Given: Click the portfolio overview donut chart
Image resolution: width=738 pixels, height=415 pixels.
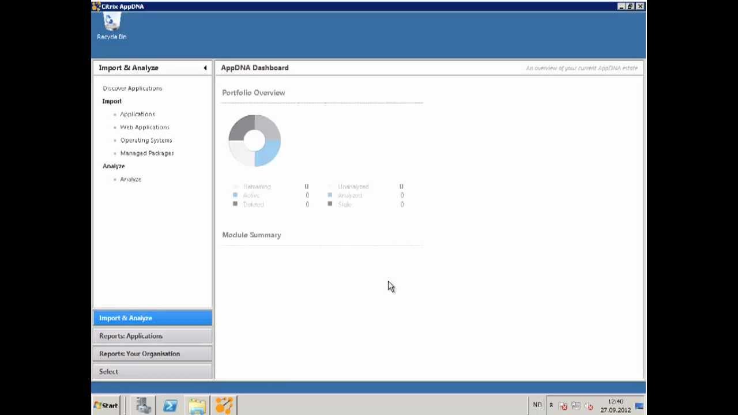Looking at the screenshot, I should (x=254, y=141).
